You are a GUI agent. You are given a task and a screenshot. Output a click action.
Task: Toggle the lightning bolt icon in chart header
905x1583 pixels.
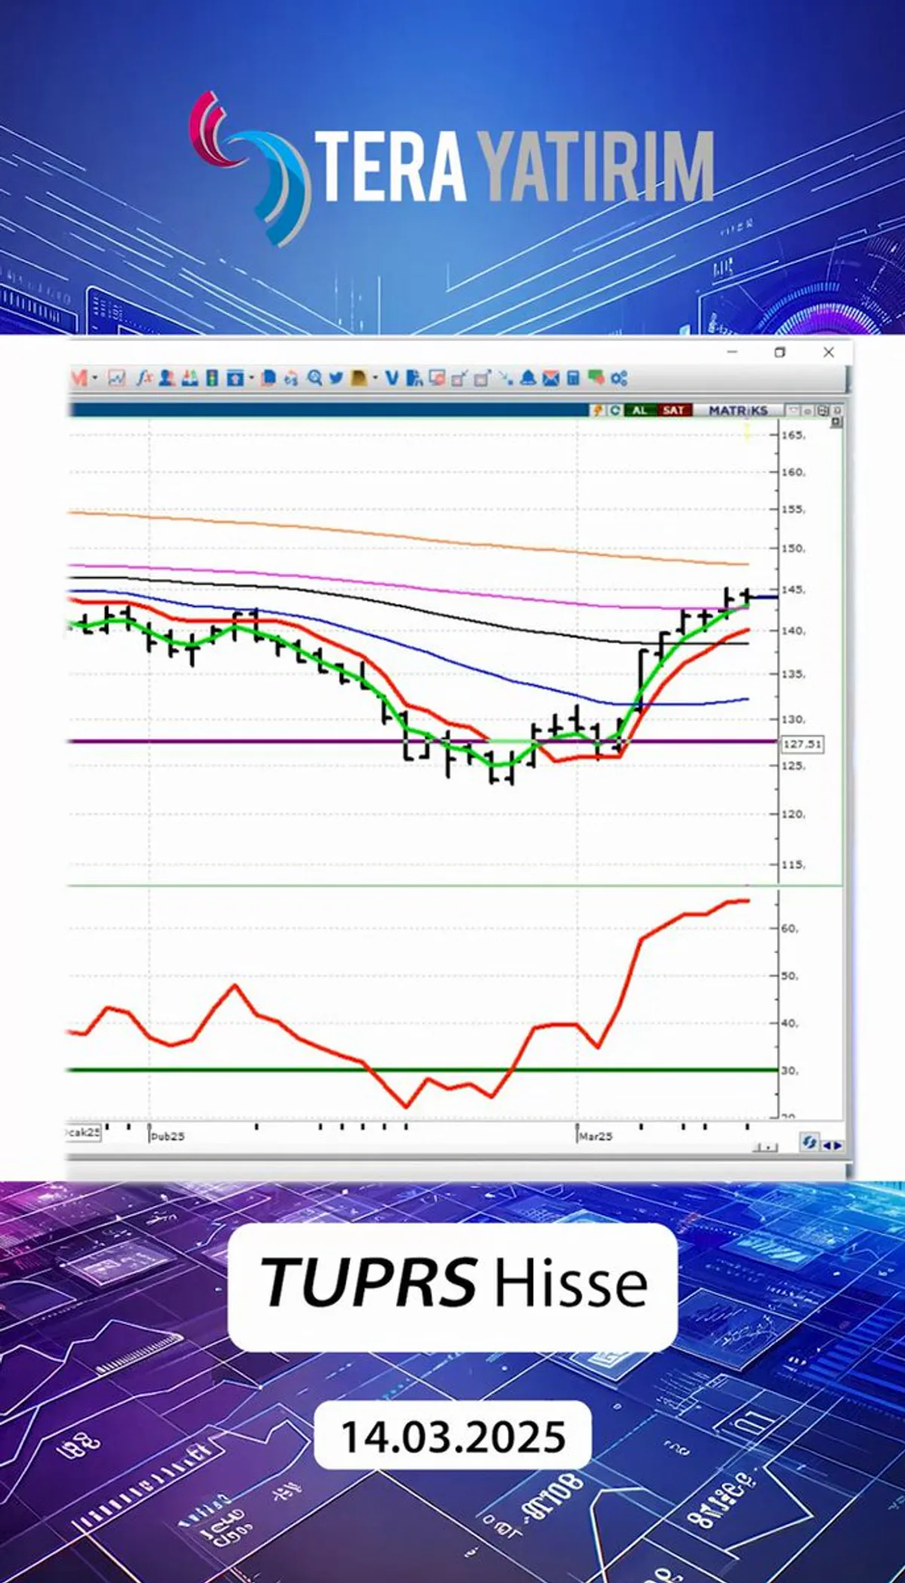598,410
